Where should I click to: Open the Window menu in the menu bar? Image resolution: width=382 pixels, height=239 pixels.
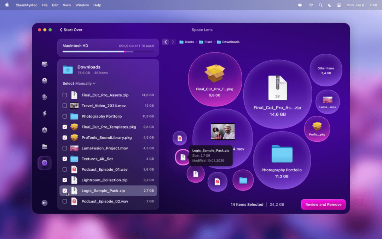point(82,5)
